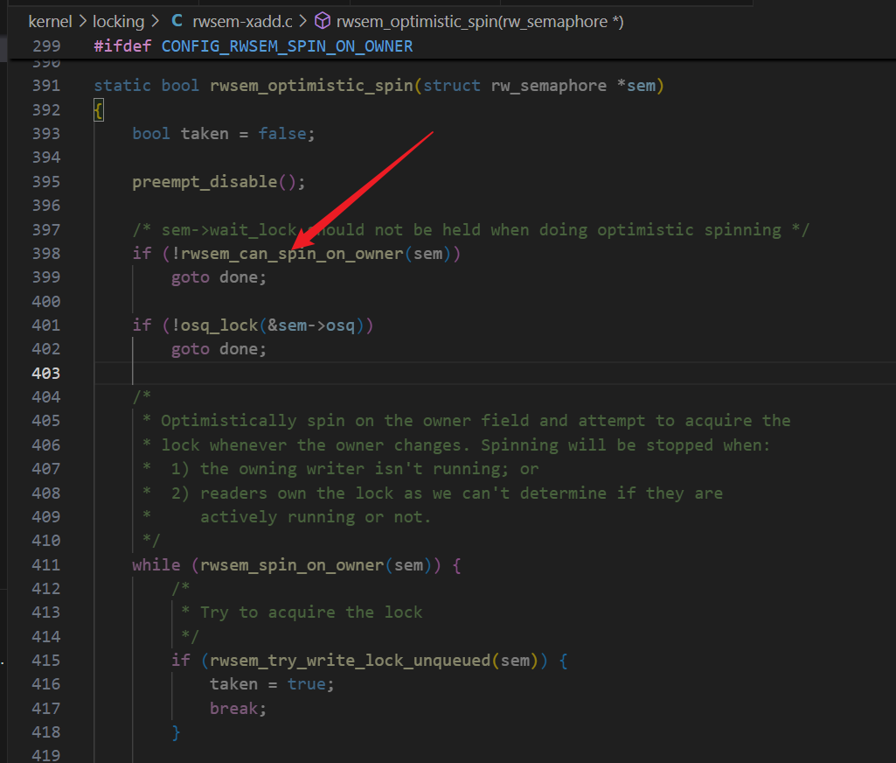896x763 pixels.
Task: Click 'true' keyword on line 416
Action: pos(306,684)
